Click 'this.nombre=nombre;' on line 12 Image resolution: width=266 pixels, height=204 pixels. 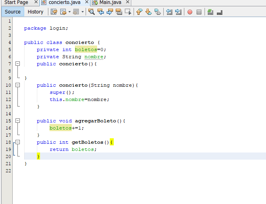click(x=79, y=99)
